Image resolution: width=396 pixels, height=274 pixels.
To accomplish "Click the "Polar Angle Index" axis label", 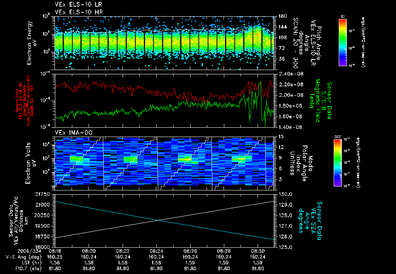I will [302, 163].
